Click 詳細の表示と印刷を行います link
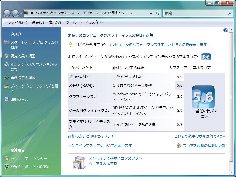The height and width of the screenshot is (177, 236). [x=91, y=136]
